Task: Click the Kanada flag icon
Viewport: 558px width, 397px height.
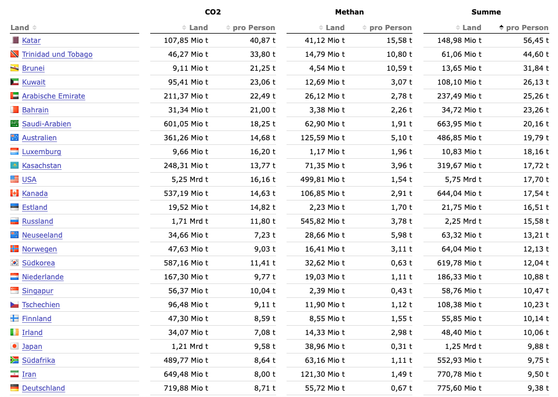Action: tap(15, 194)
